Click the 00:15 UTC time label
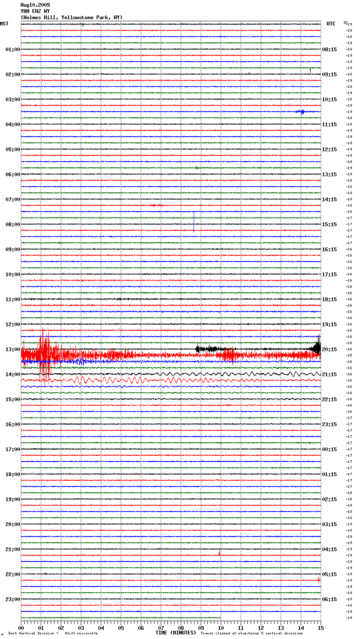The height and width of the screenshot is (639, 354). (x=329, y=449)
